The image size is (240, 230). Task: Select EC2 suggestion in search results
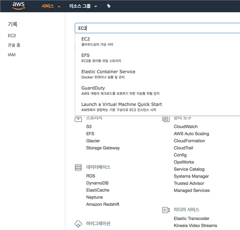157,41
